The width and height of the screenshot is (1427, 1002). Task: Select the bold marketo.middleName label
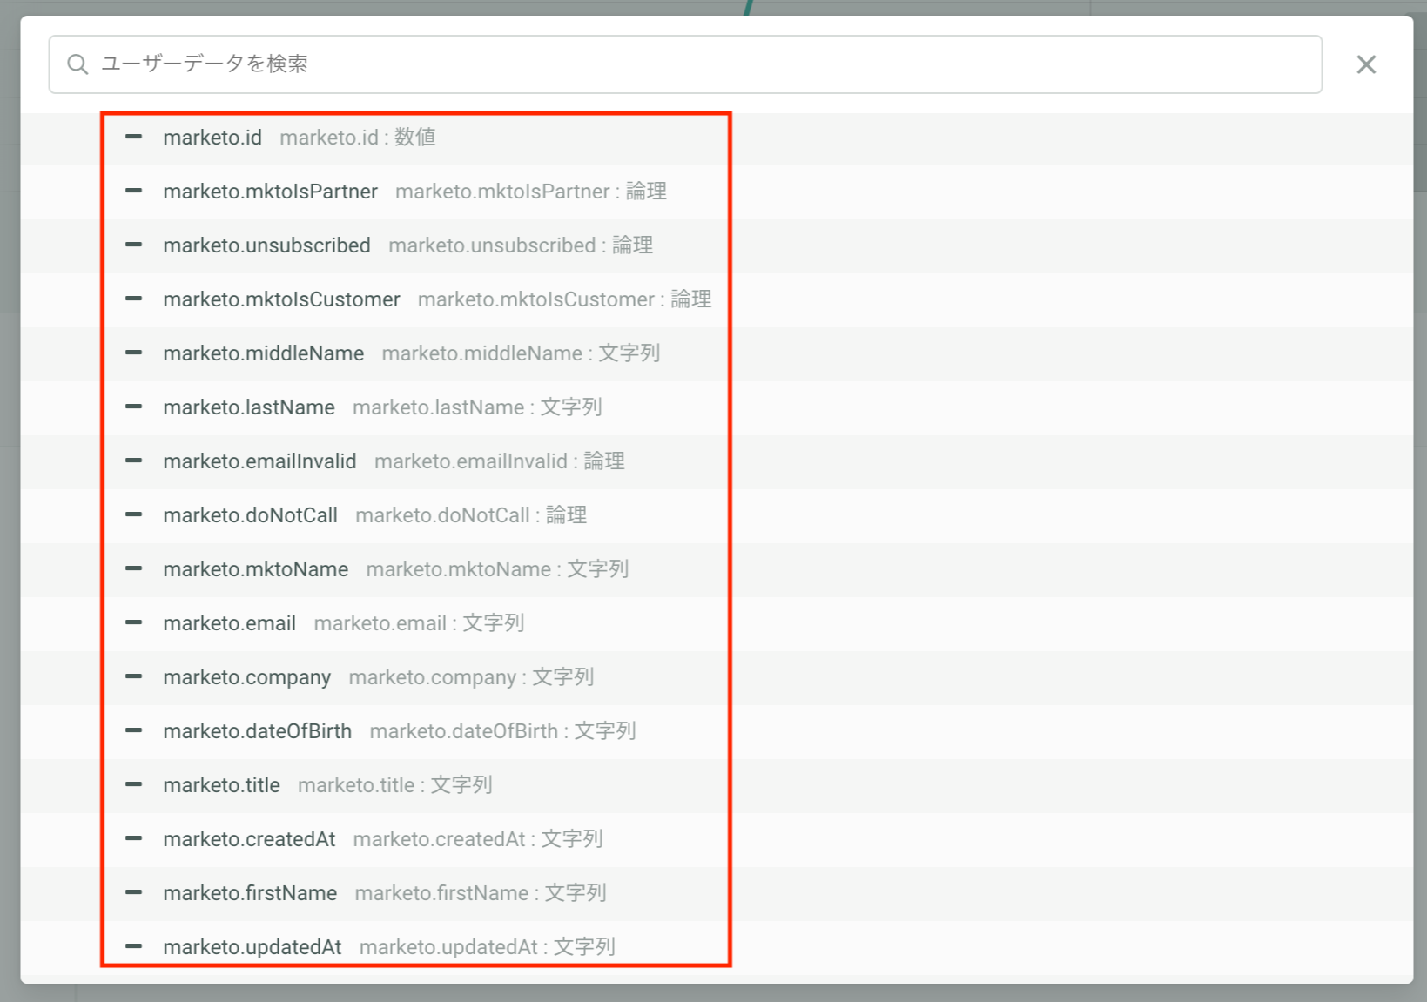[264, 353]
